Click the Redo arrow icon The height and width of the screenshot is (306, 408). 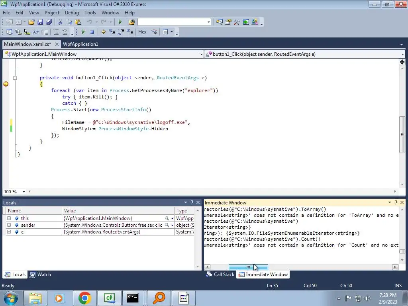[104, 22]
